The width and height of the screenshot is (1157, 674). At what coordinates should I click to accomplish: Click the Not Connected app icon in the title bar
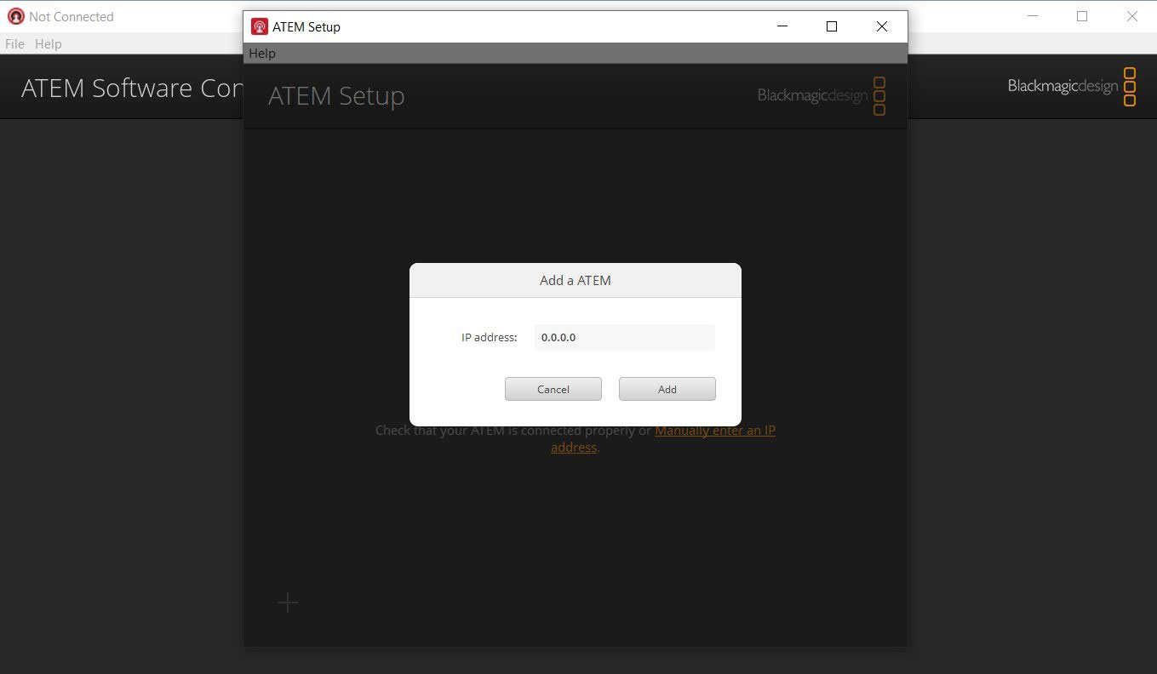click(15, 16)
